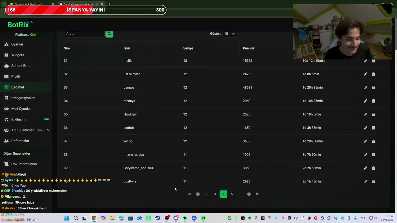The width and height of the screenshot is (397, 223).
Task: Open File Explorer from the taskbar
Action: coord(112,218)
